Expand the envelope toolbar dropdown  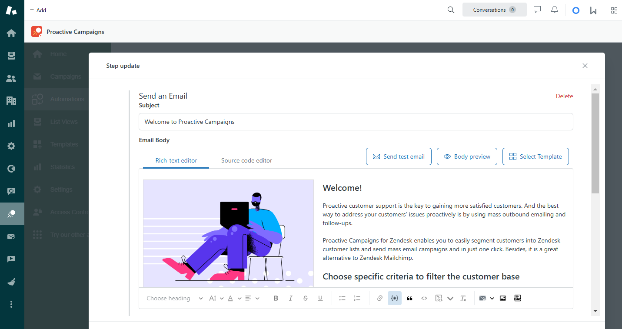[492, 298]
